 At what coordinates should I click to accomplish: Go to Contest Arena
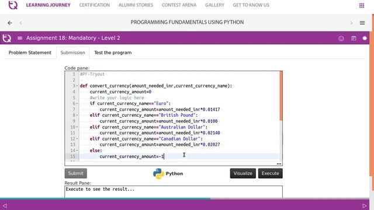[179, 5]
